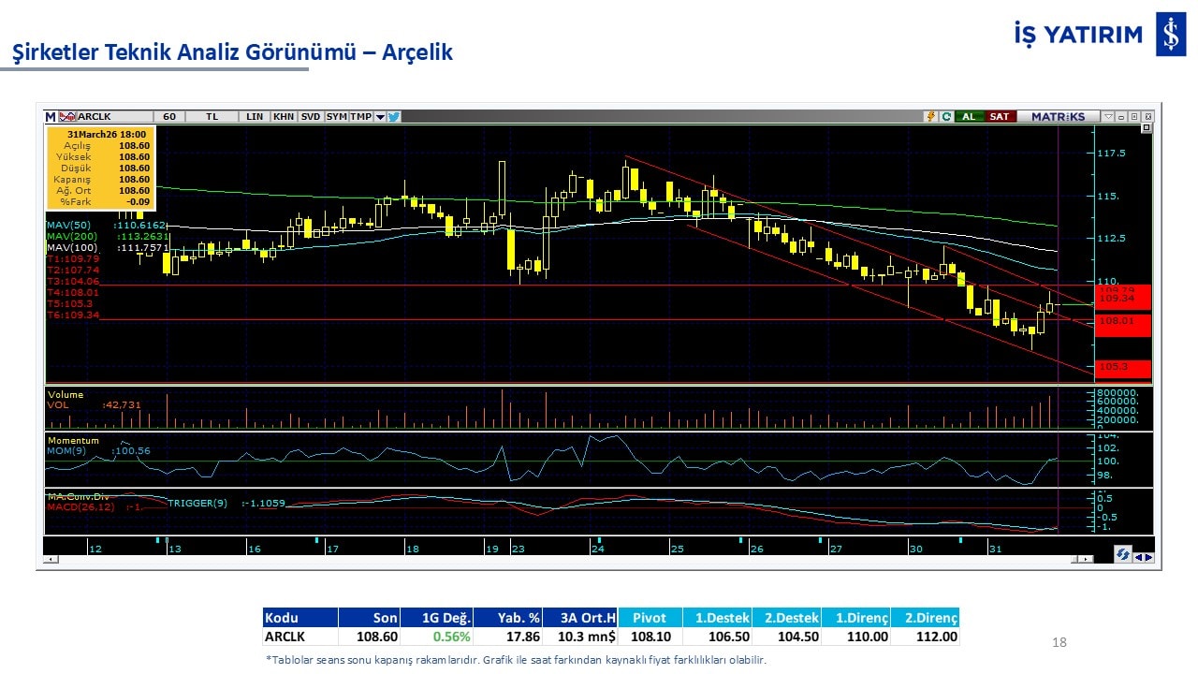Select the TMP toolbar item
The width and height of the screenshot is (1198, 674).
(361, 117)
